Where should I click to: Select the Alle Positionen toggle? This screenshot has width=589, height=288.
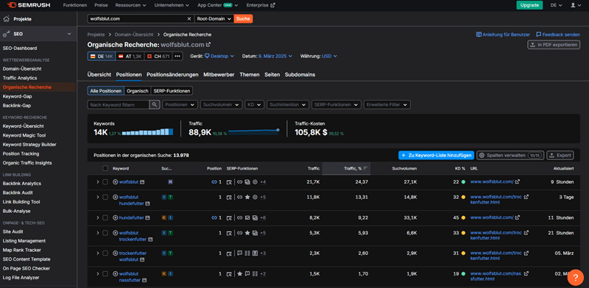105,91
